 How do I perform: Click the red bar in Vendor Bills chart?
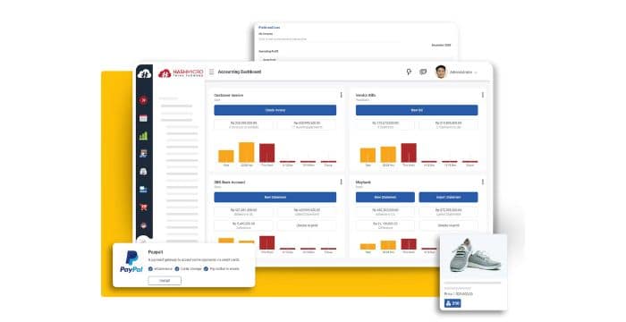click(409, 153)
